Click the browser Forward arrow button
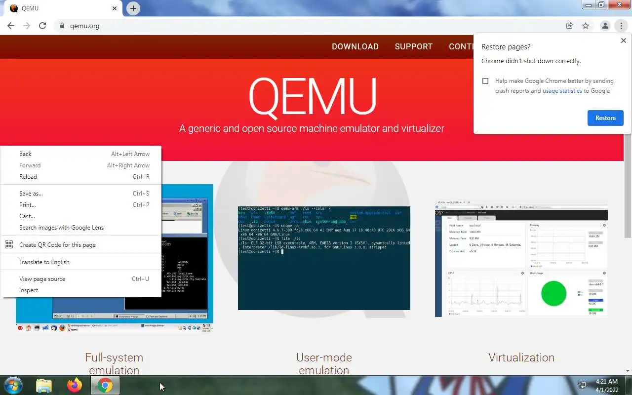The image size is (632, 395). 27,26
